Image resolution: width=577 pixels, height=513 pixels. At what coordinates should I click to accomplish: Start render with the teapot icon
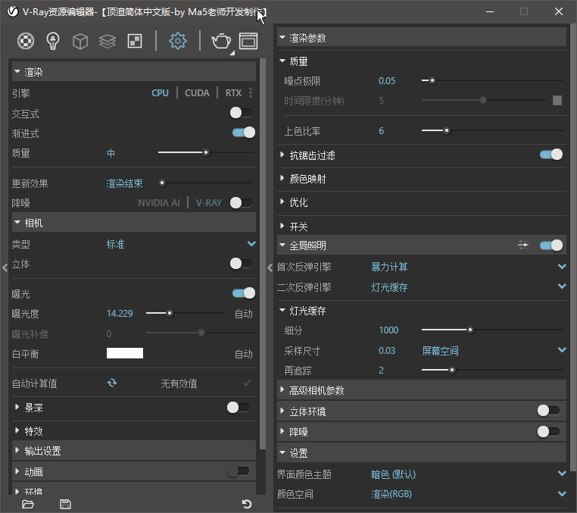pyautogui.click(x=221, y=41)
